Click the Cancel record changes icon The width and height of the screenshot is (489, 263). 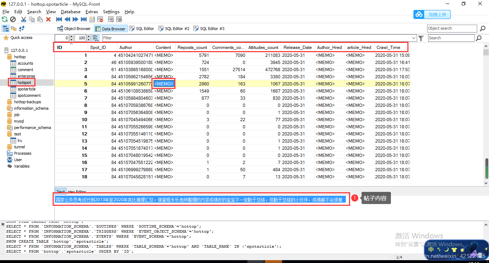pos(119,19)
